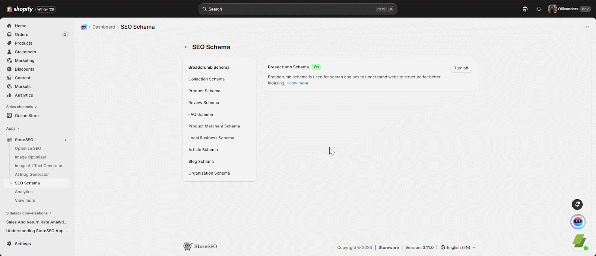Viewport: 596px width, 256px height.
Task: Click the green On status badge
Action: point(316,67)
